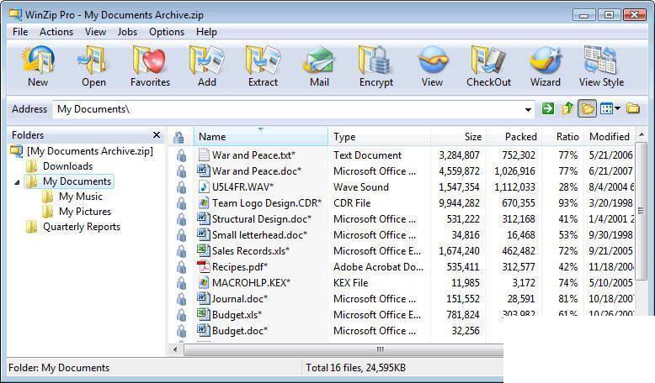
Task: Select Budget.doc file
Action: (240, 330)
